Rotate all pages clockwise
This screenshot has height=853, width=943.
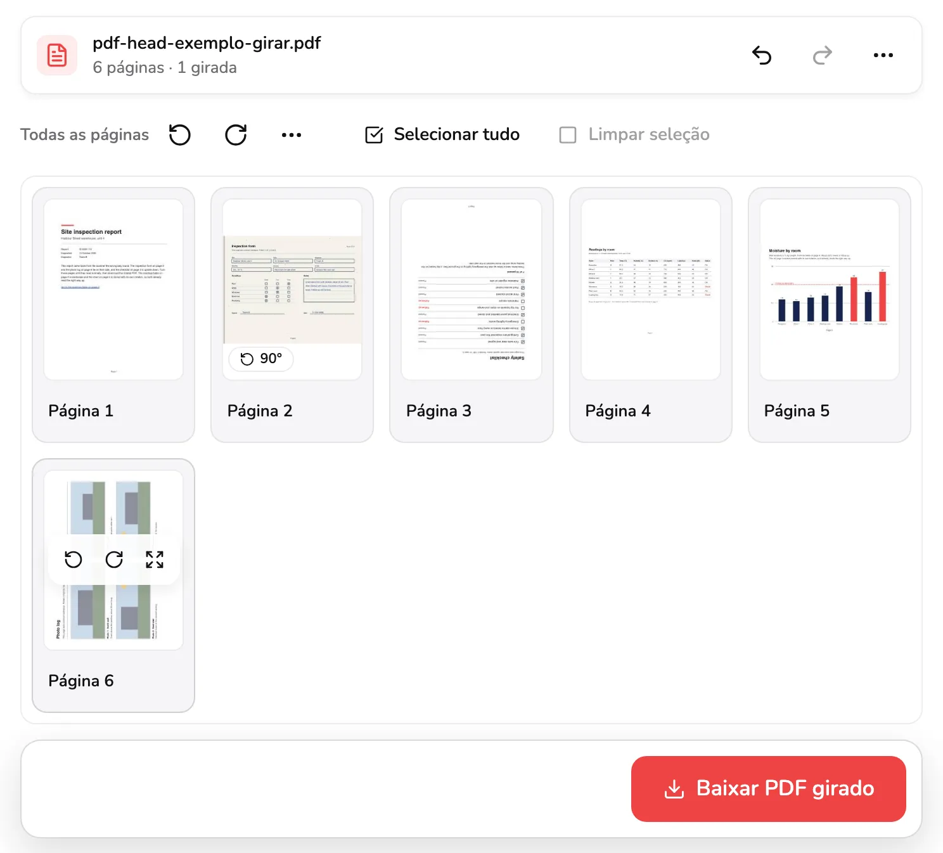pos(236,134)
